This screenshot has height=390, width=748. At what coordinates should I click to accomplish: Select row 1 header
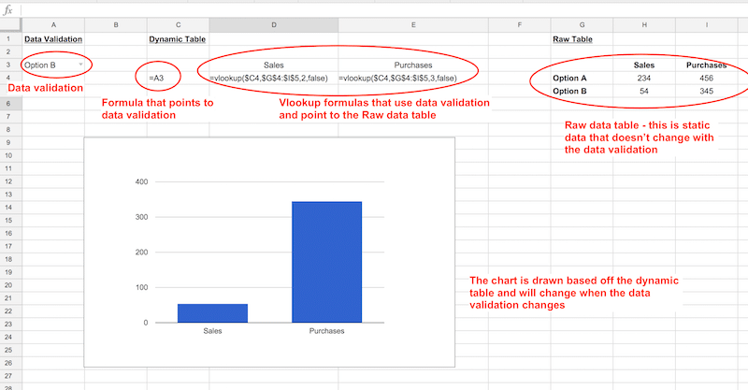click(x=8, y=38)
